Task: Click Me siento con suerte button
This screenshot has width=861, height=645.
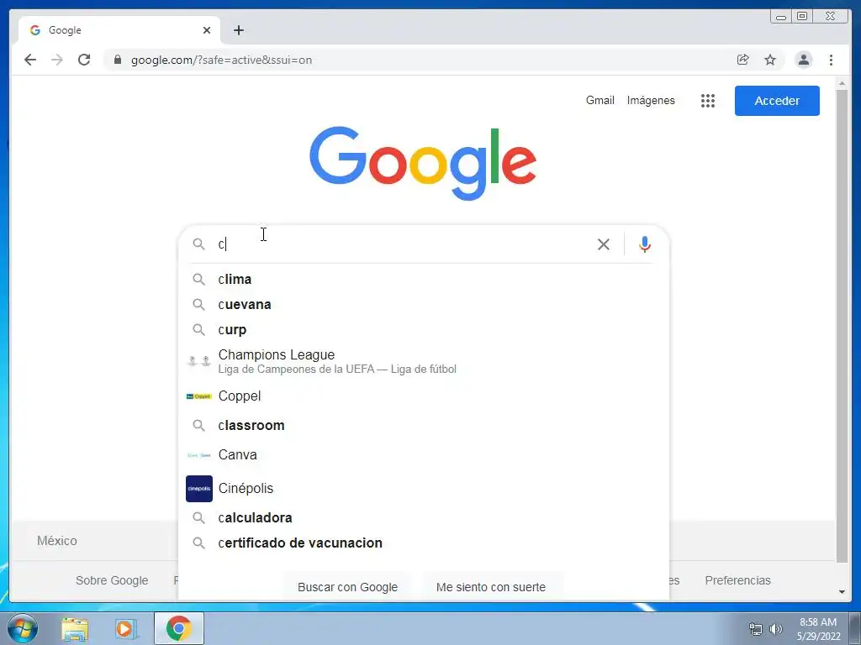Action: [491, 587]
